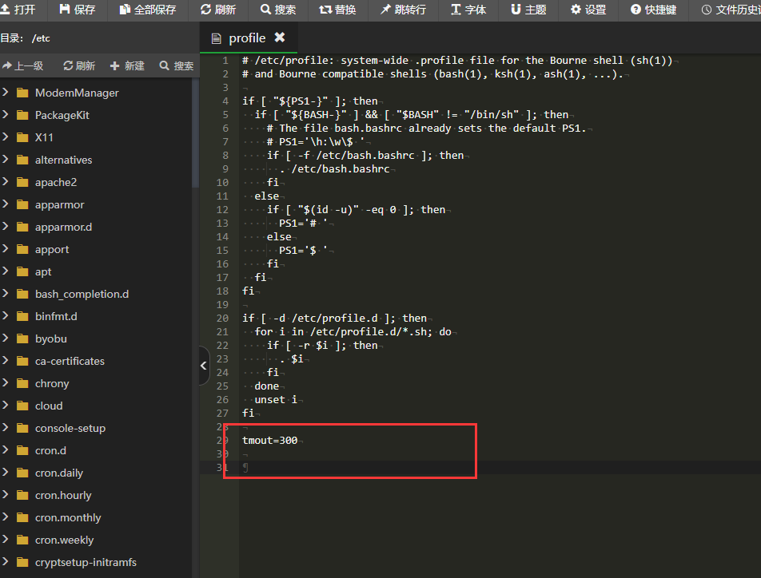Open the Jump to line (跳转行) tool
The image size is (761, 578).
[x=386, y=10]
